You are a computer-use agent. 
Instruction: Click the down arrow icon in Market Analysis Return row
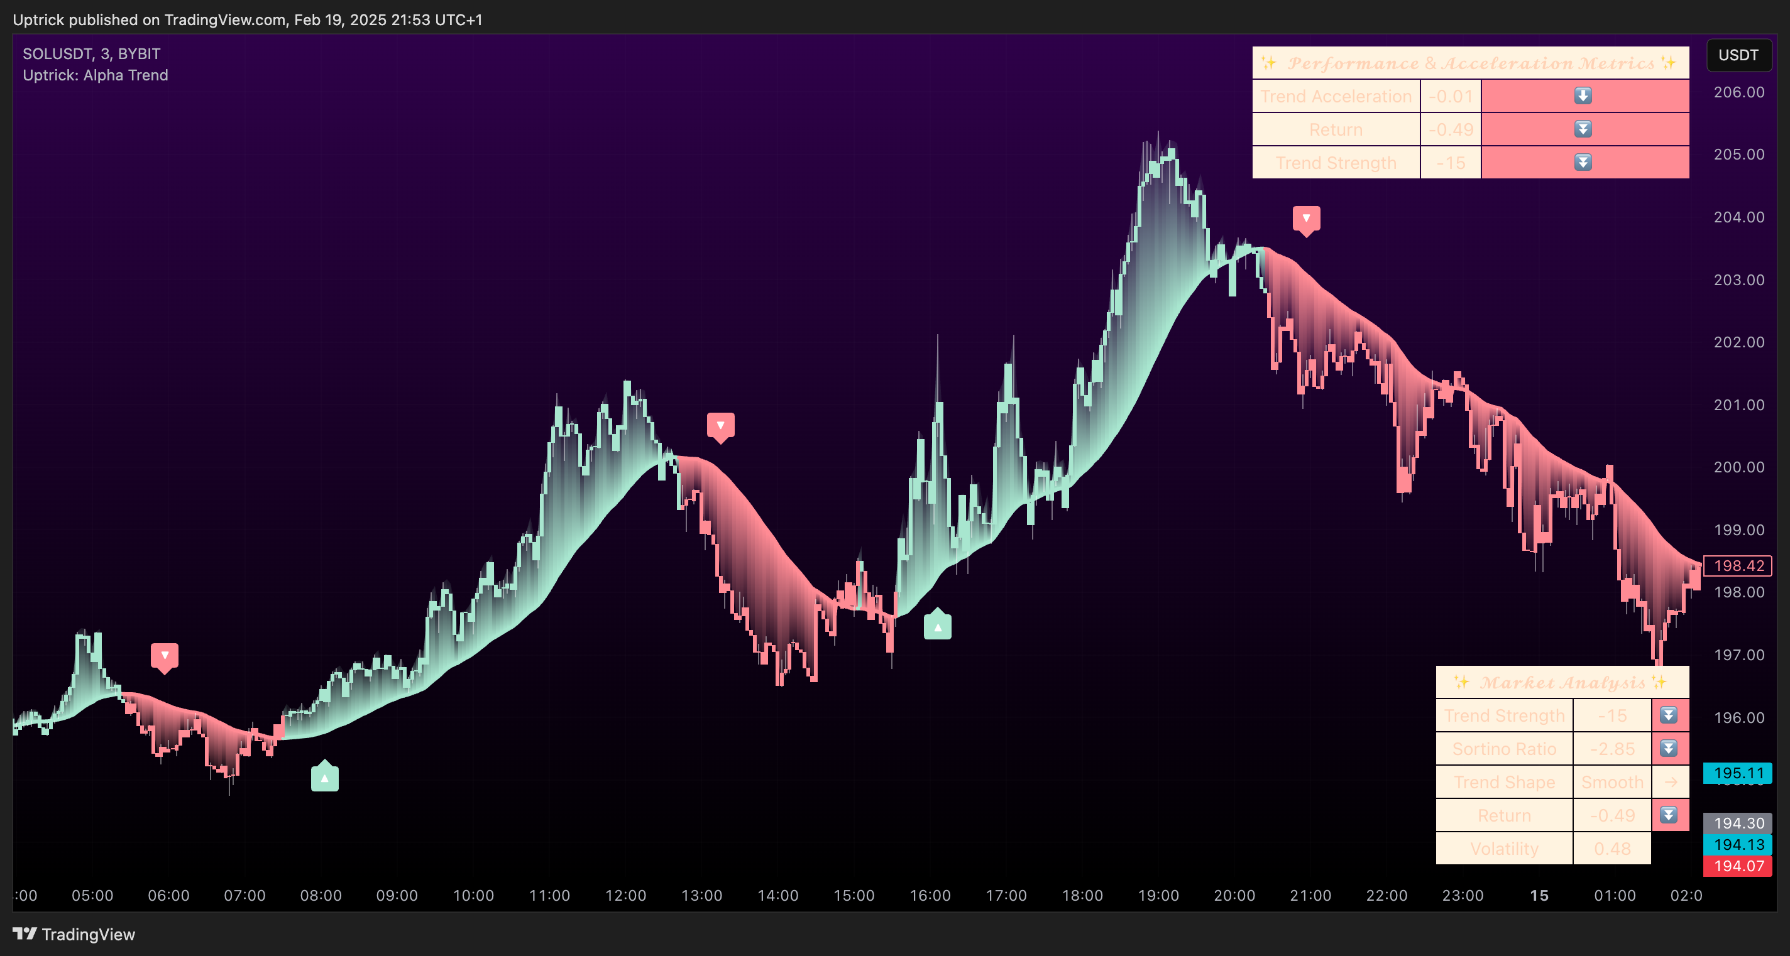click(1669, 815)
